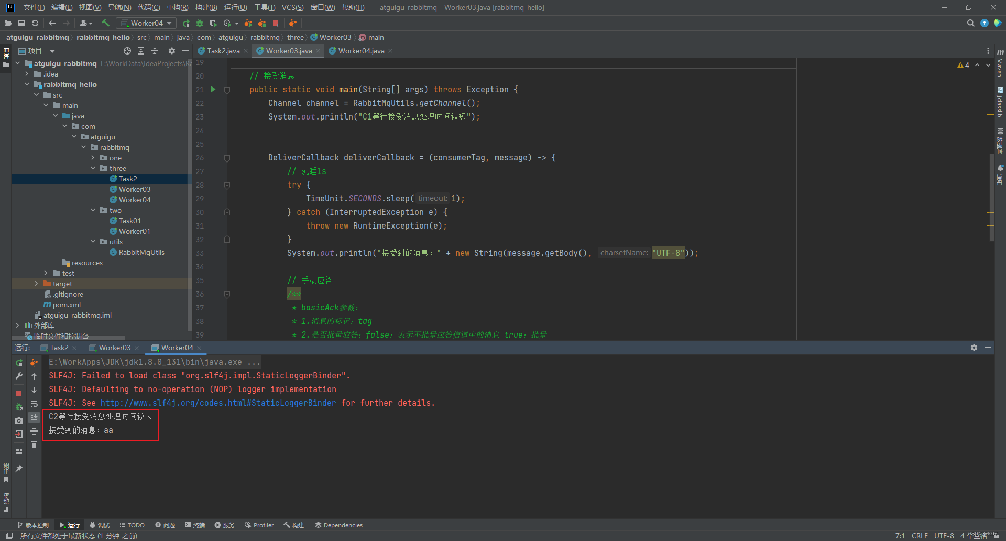1006x541 pixels.
Task: Open the Dependencies tool window
Action: click(338, 525)
